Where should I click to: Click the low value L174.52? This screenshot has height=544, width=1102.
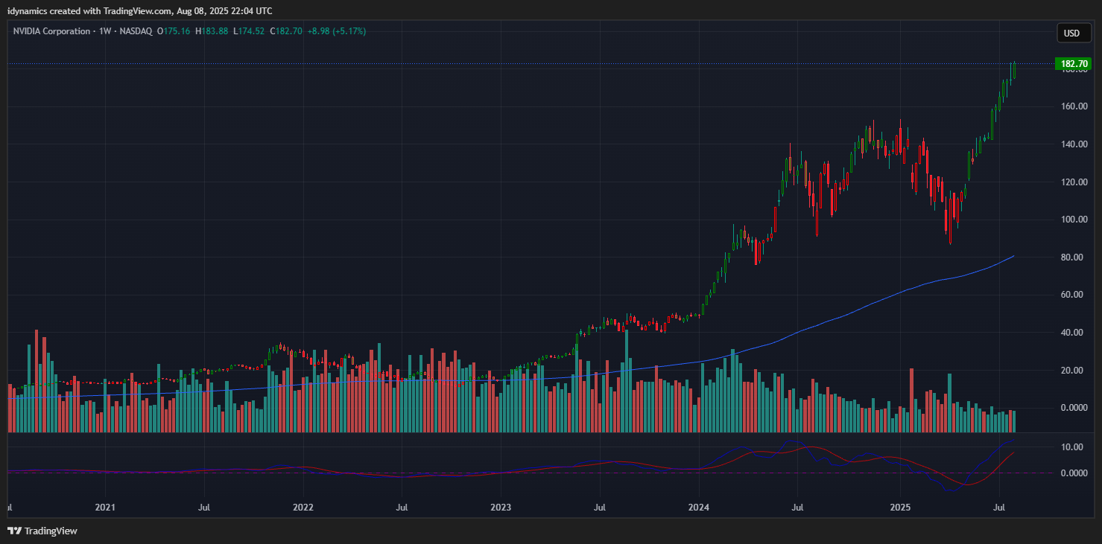coord(249,31)
